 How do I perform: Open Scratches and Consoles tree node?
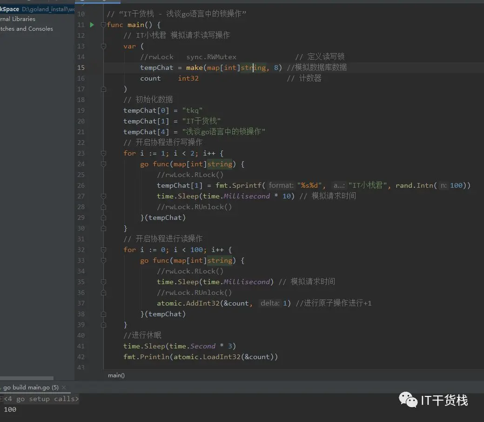27,29
